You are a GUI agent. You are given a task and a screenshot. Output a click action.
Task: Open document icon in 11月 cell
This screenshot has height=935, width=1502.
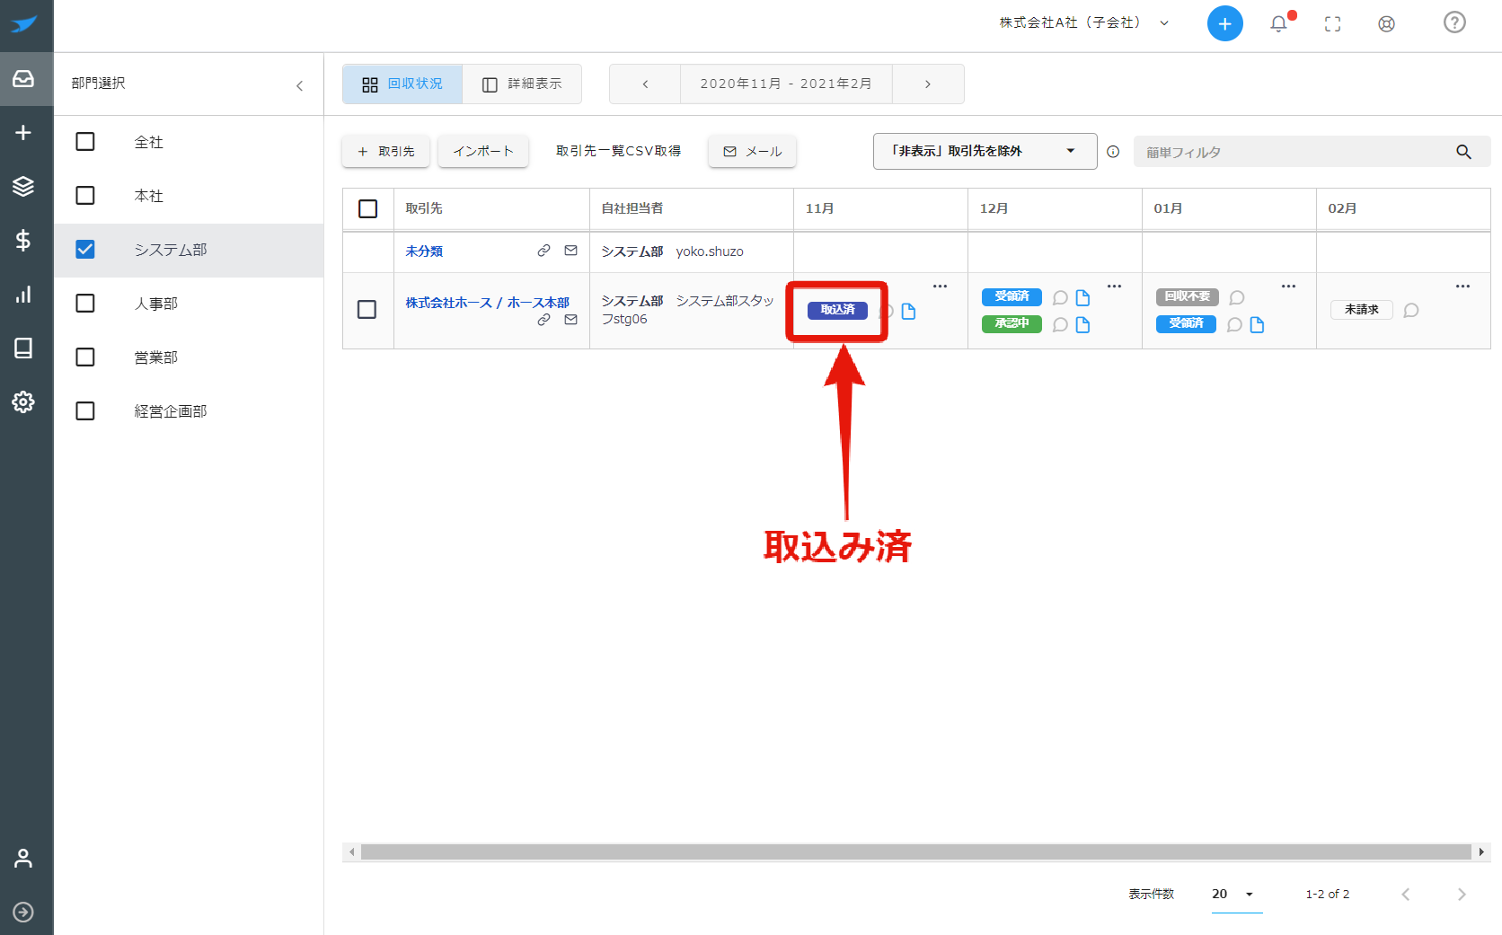pyautogui.click(x=908, y=312)
